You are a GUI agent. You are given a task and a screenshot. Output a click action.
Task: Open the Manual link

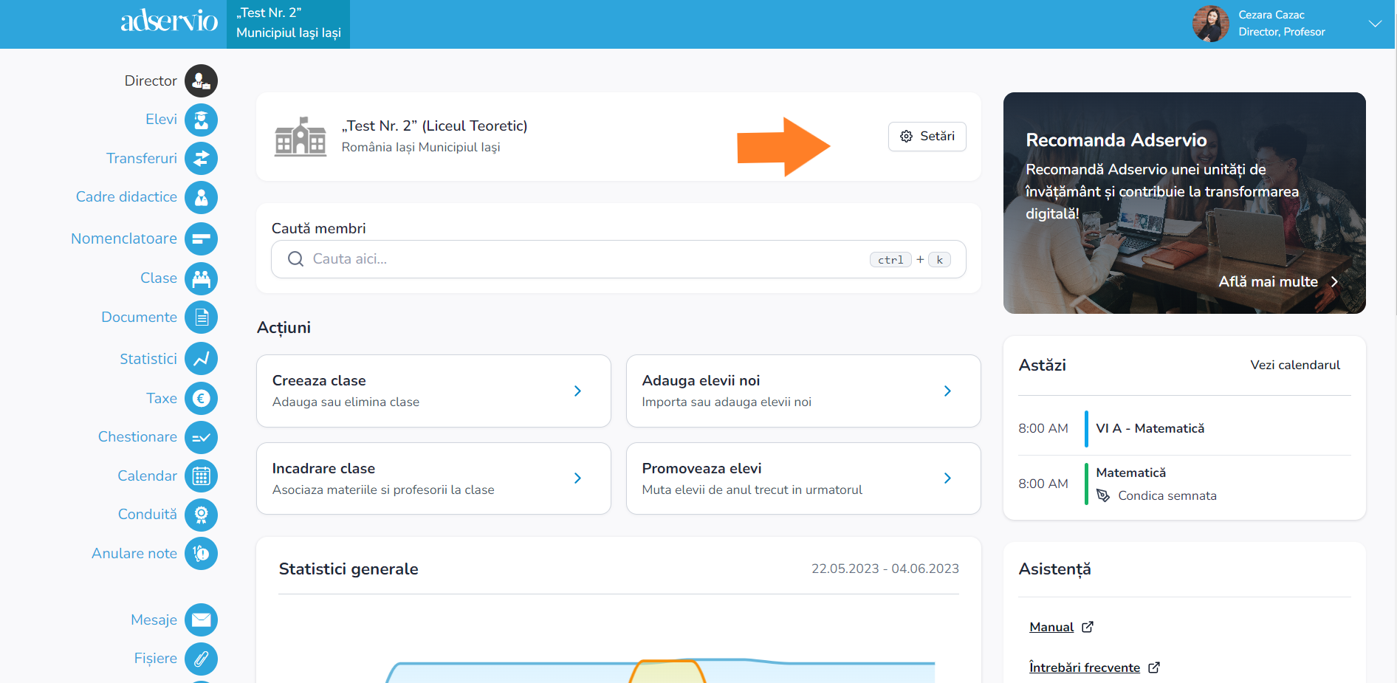coord(1051,627)
